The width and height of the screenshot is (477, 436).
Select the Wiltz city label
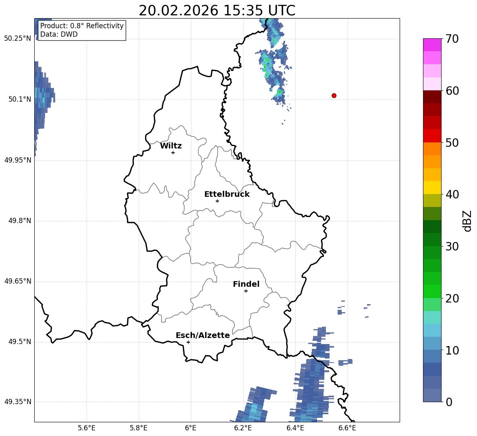coord(171,146)
